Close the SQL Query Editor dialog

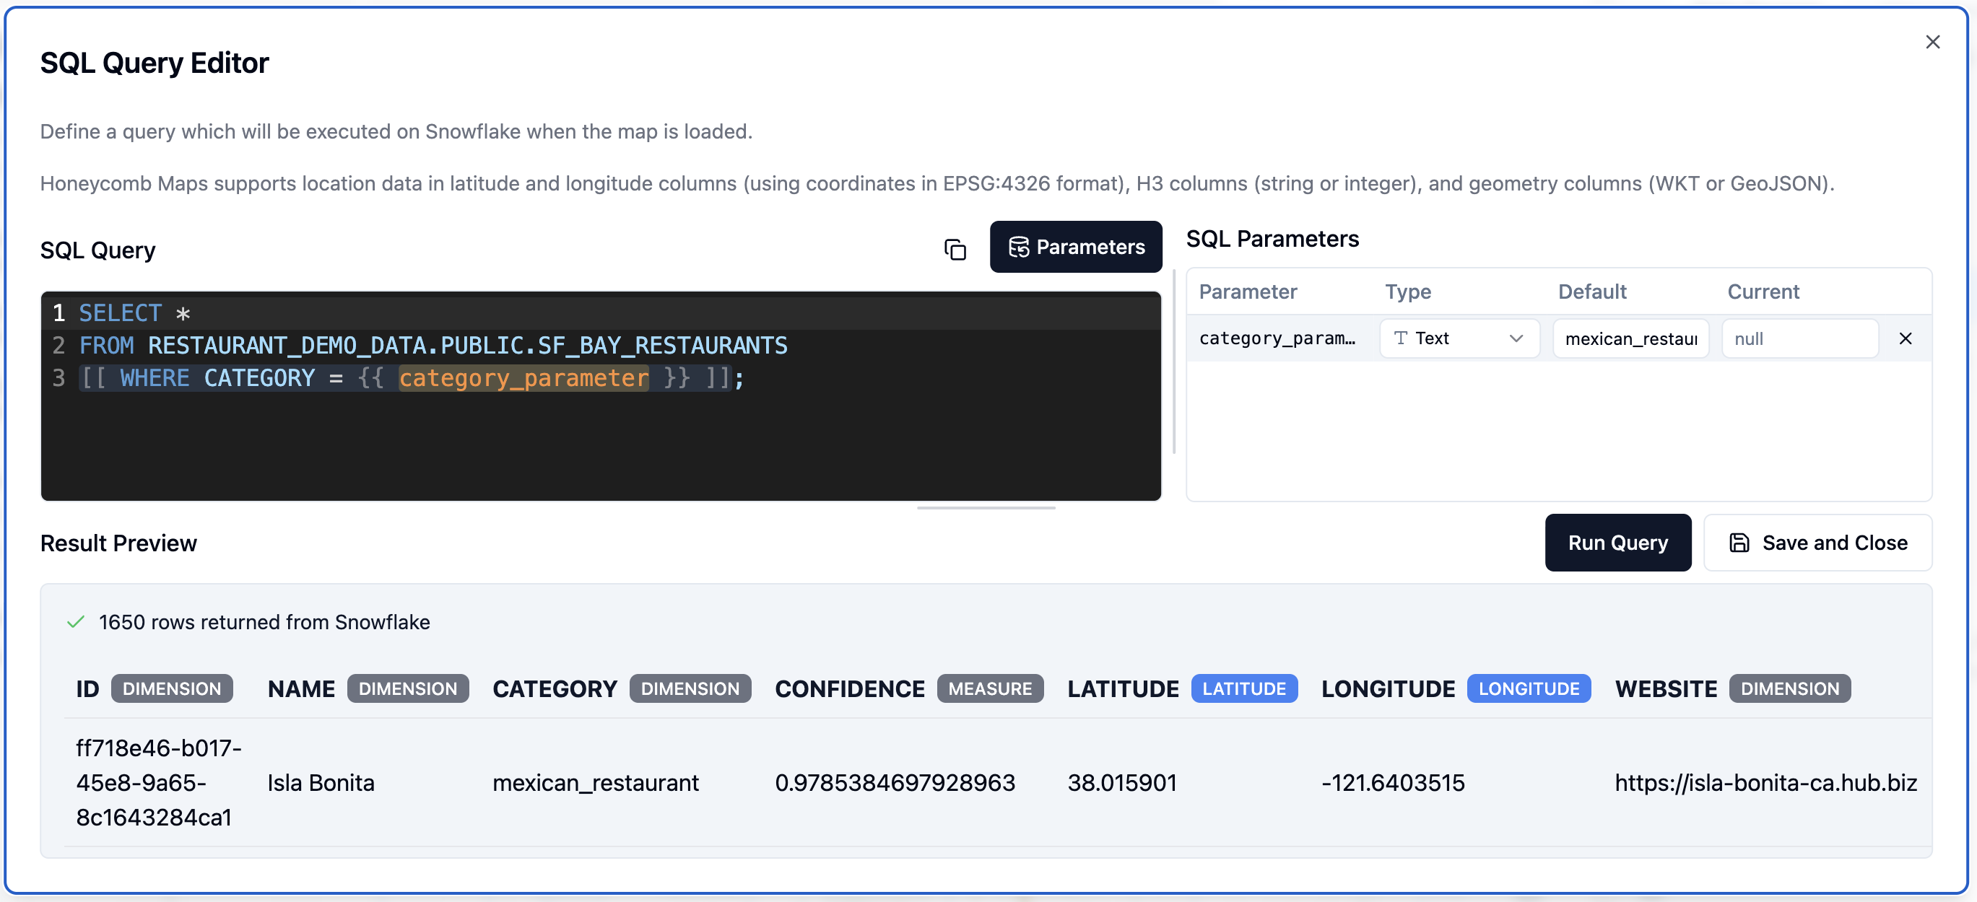tap(1932, 42)
